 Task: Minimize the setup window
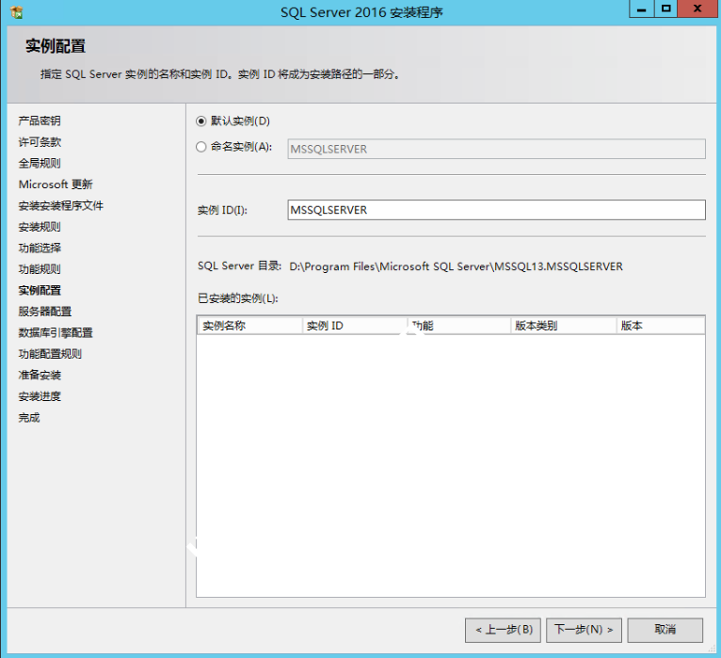tap(642, 9)
